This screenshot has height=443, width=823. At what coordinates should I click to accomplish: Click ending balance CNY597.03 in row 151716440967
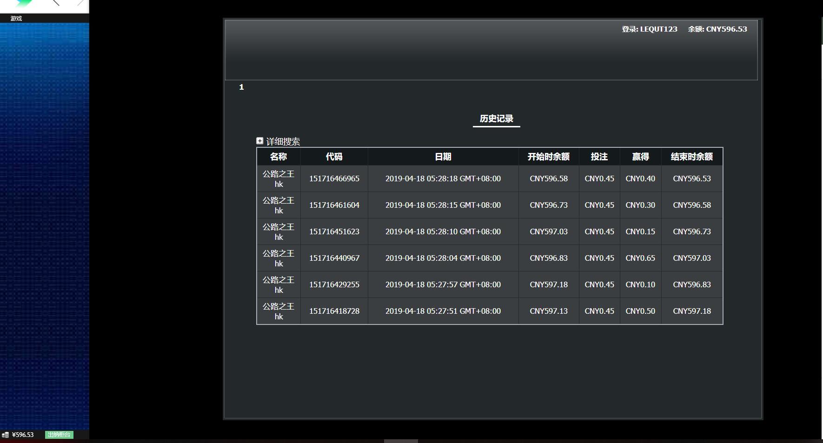(x=692, y=258)
